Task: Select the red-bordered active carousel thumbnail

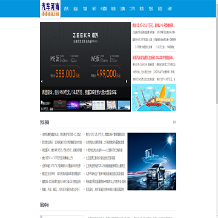Action: [x=60, y=105]
